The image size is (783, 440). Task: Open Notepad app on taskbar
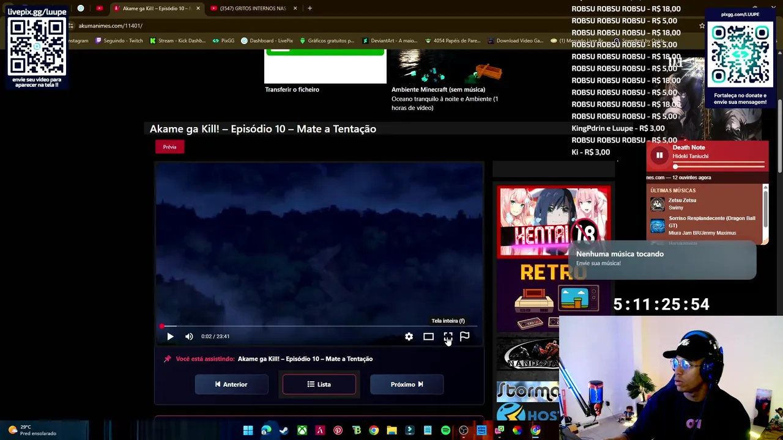tap(428, 431)
